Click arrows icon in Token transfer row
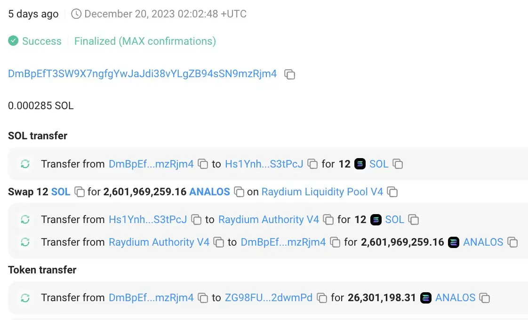 point(25,298)
